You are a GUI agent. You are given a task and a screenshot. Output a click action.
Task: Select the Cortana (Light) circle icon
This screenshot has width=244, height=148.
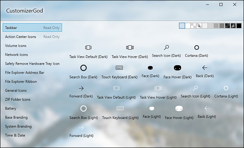(226, 88)
